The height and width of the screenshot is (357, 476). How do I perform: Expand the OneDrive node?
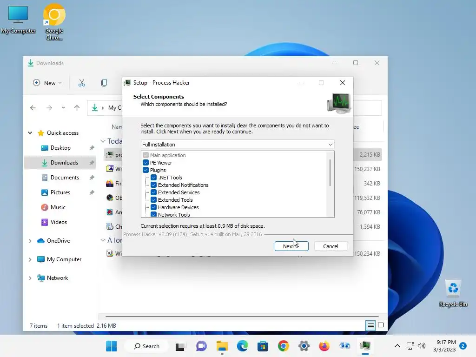pyautogui.click(x=30, y=241)
